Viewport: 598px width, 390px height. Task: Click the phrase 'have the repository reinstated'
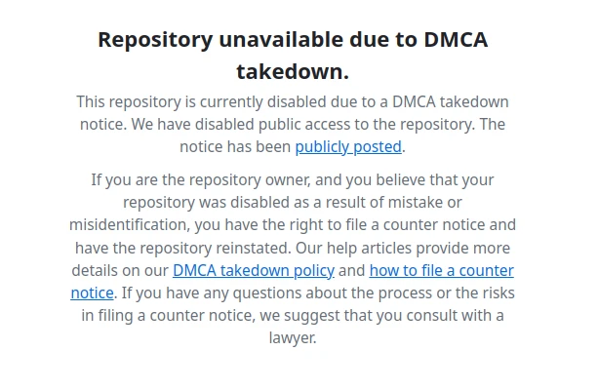coord(182,249)
